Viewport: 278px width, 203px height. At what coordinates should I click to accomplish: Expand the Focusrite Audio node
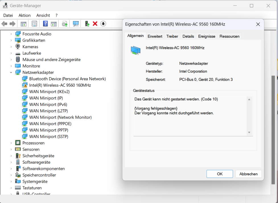pyautogui.click(x=11, y=34)
